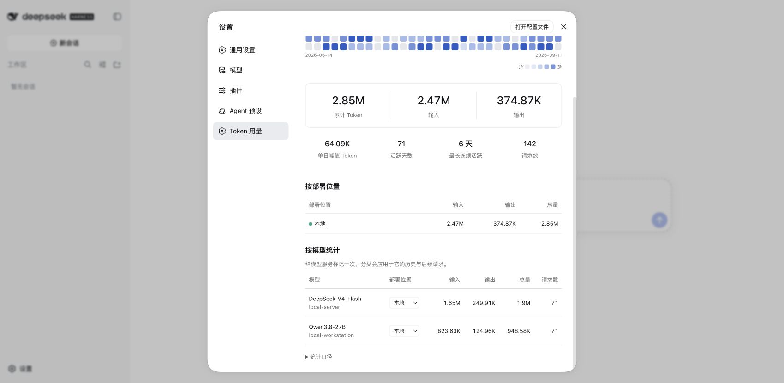Screen dimensions: 784x383
Task: Click the 总量 header in the 按部署位置 table
Action: (552, 205)
